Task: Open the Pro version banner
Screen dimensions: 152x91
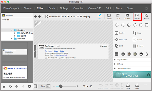Action: click(x=132, y=75)
